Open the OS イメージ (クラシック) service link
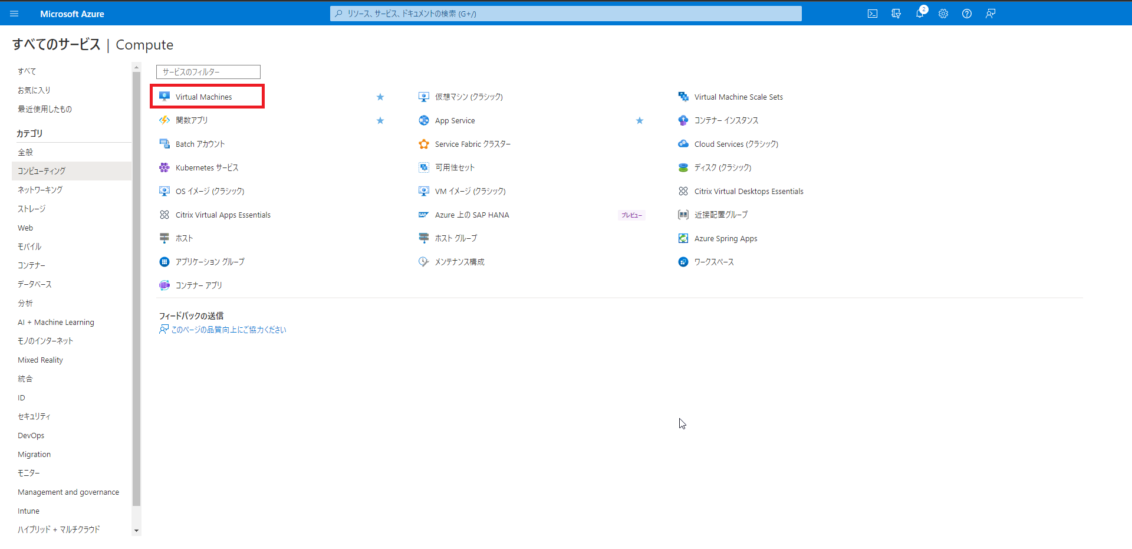The height and width of the screenshot is (549, 1132). (x=210, y=191)
